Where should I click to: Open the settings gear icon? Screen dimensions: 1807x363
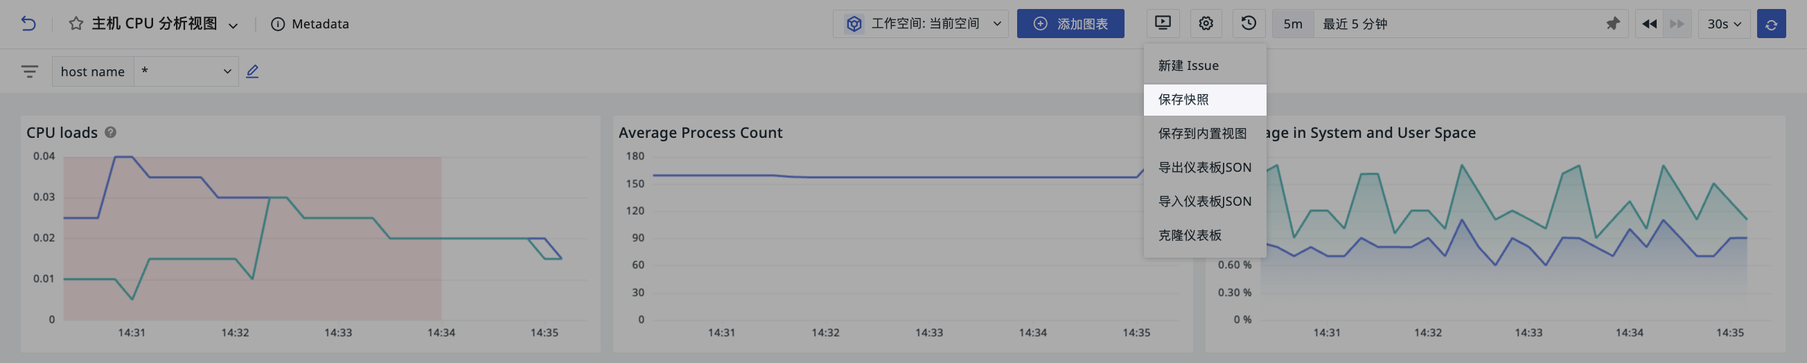[1206, 24]
